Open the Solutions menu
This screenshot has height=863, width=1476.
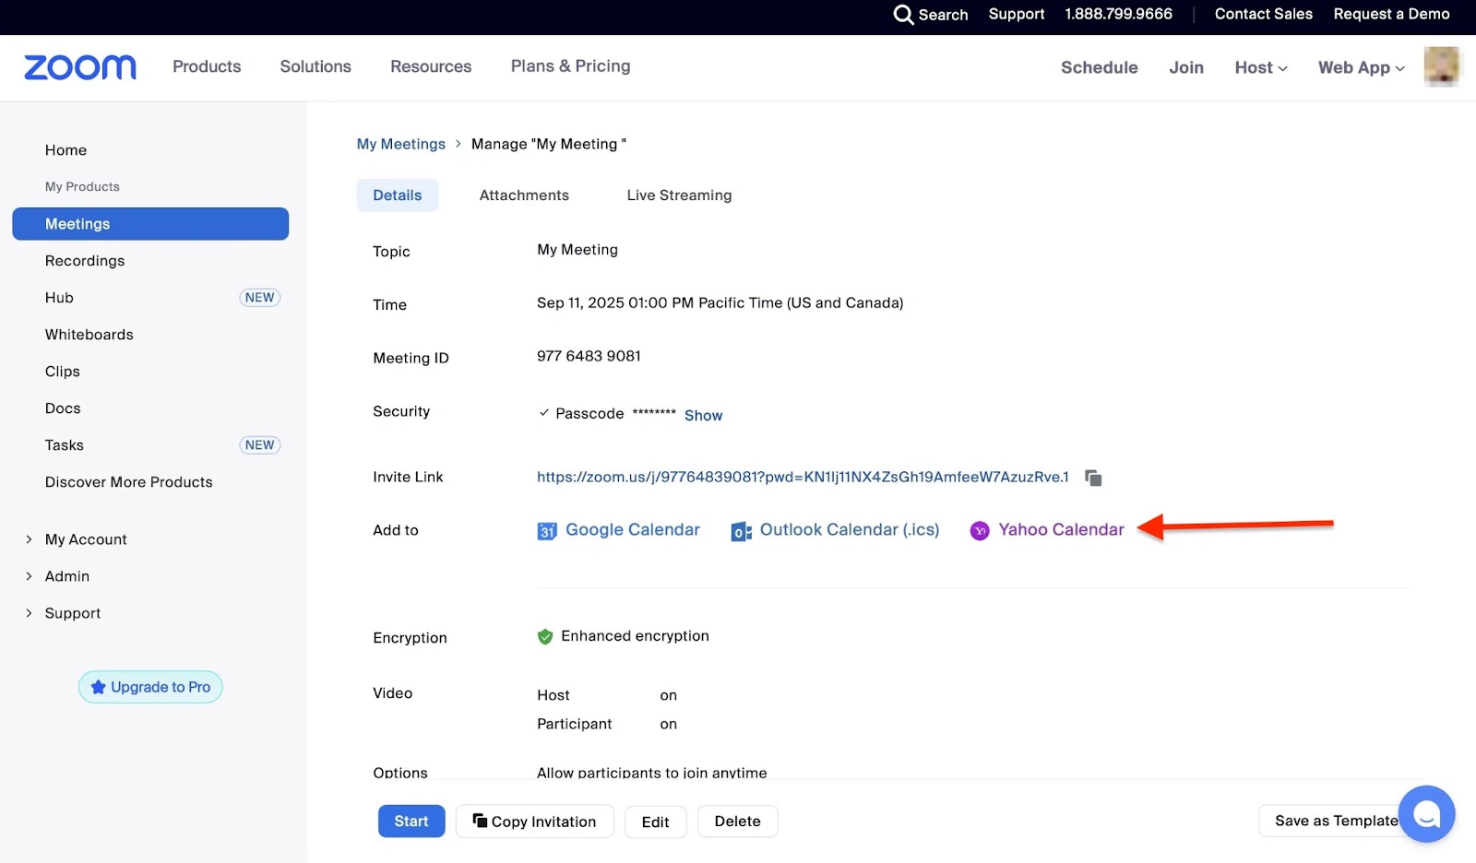[315, 66]
